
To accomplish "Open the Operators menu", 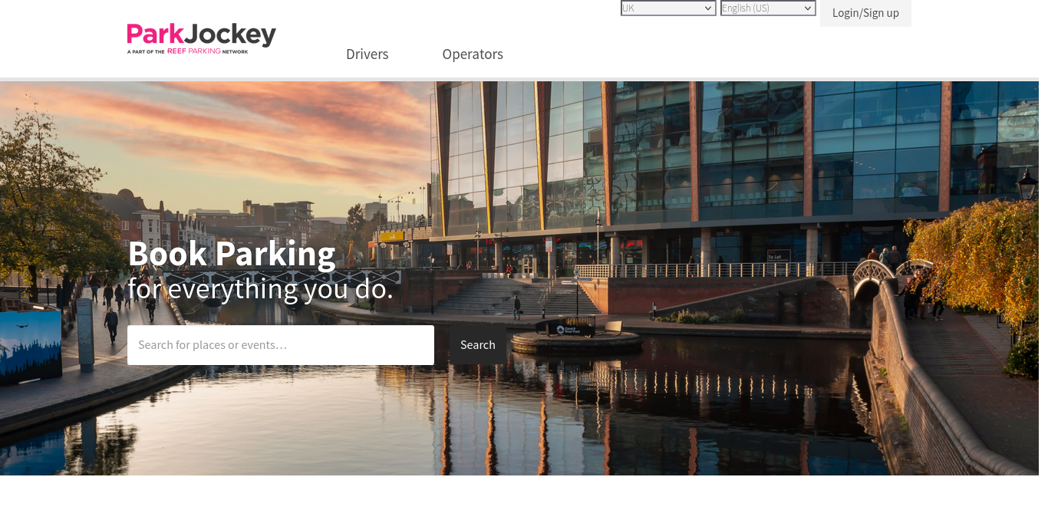I will pyautogui.click(x=473, y=54).
